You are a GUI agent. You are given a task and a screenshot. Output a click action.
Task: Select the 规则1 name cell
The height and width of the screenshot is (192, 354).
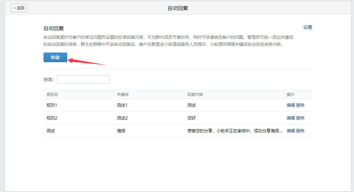[52, 105]
